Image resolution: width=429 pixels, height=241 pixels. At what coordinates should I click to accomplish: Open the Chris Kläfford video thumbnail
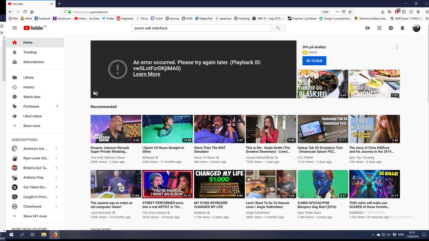pyautogui.click(x=374, y=129)
